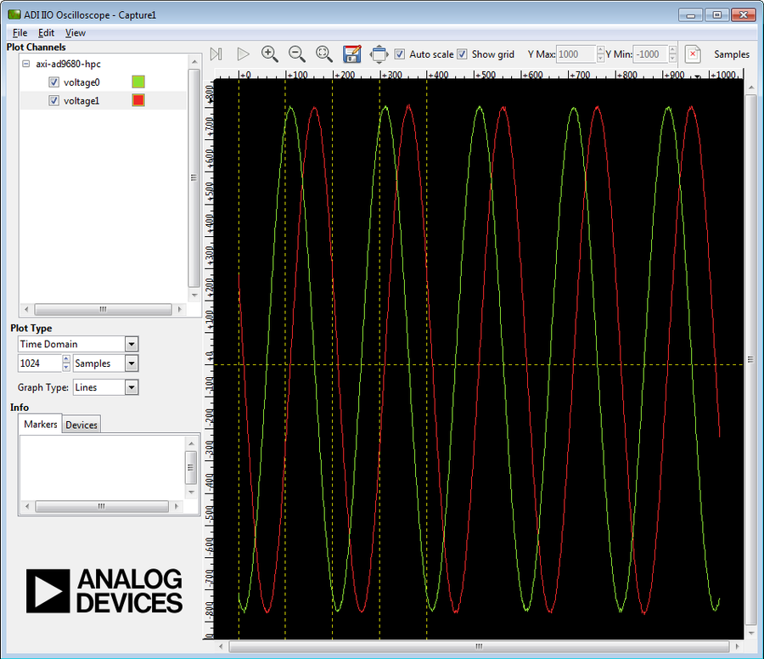Click Markers panel scroll-up arrow
Image resolution: width=764 pixels, height=659 pixels.
point(191,443)
